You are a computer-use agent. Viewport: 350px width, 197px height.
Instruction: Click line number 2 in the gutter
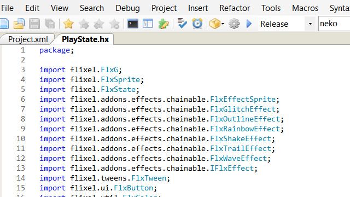point(23,60)
